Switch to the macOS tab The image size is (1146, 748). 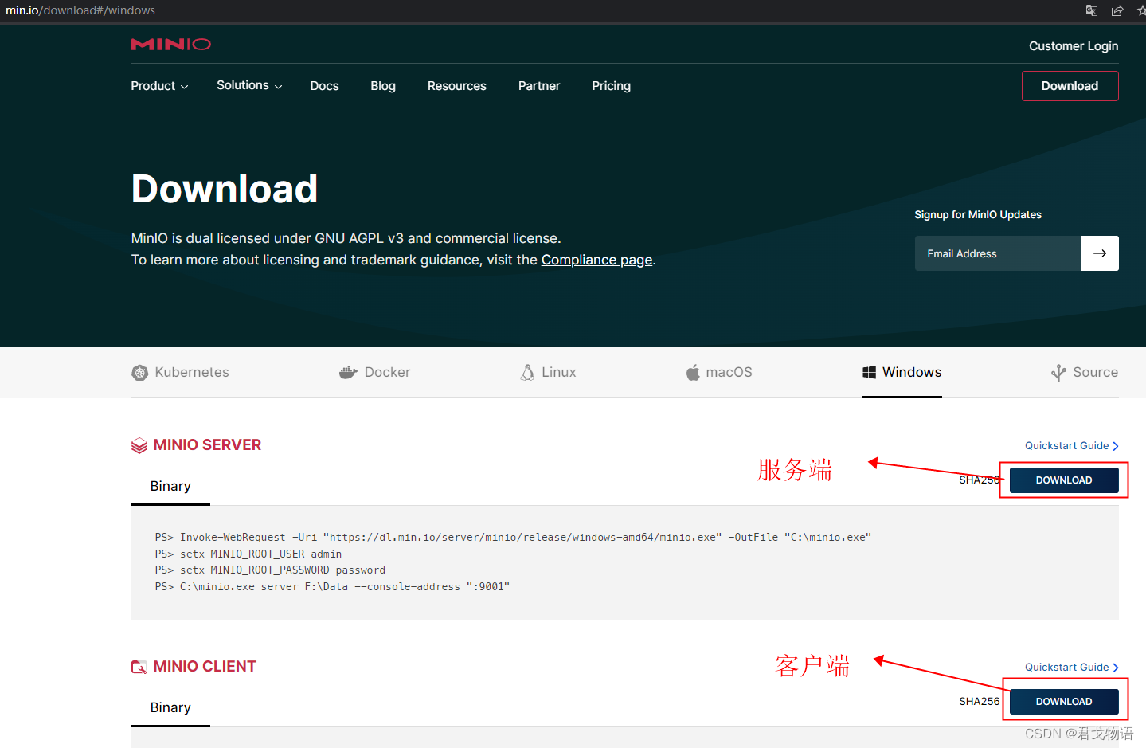[719, 372]
